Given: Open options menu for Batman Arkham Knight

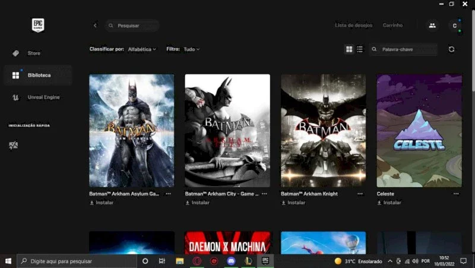Looking at the screenshot, I should tap(360, 194).
